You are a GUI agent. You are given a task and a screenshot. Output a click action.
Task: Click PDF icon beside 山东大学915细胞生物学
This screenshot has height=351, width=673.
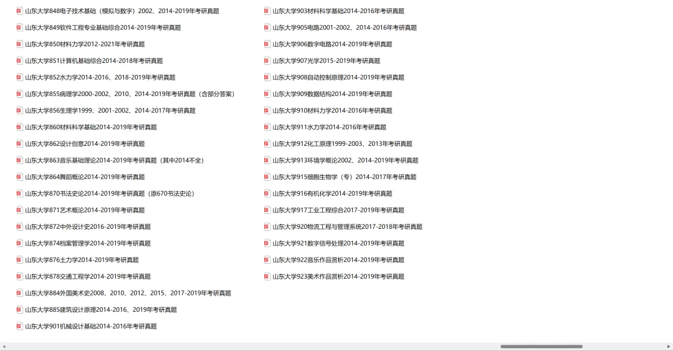[267, 176]
